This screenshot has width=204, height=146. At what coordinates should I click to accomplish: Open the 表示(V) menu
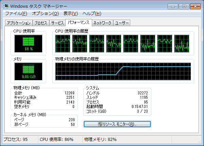pos(70,14)
